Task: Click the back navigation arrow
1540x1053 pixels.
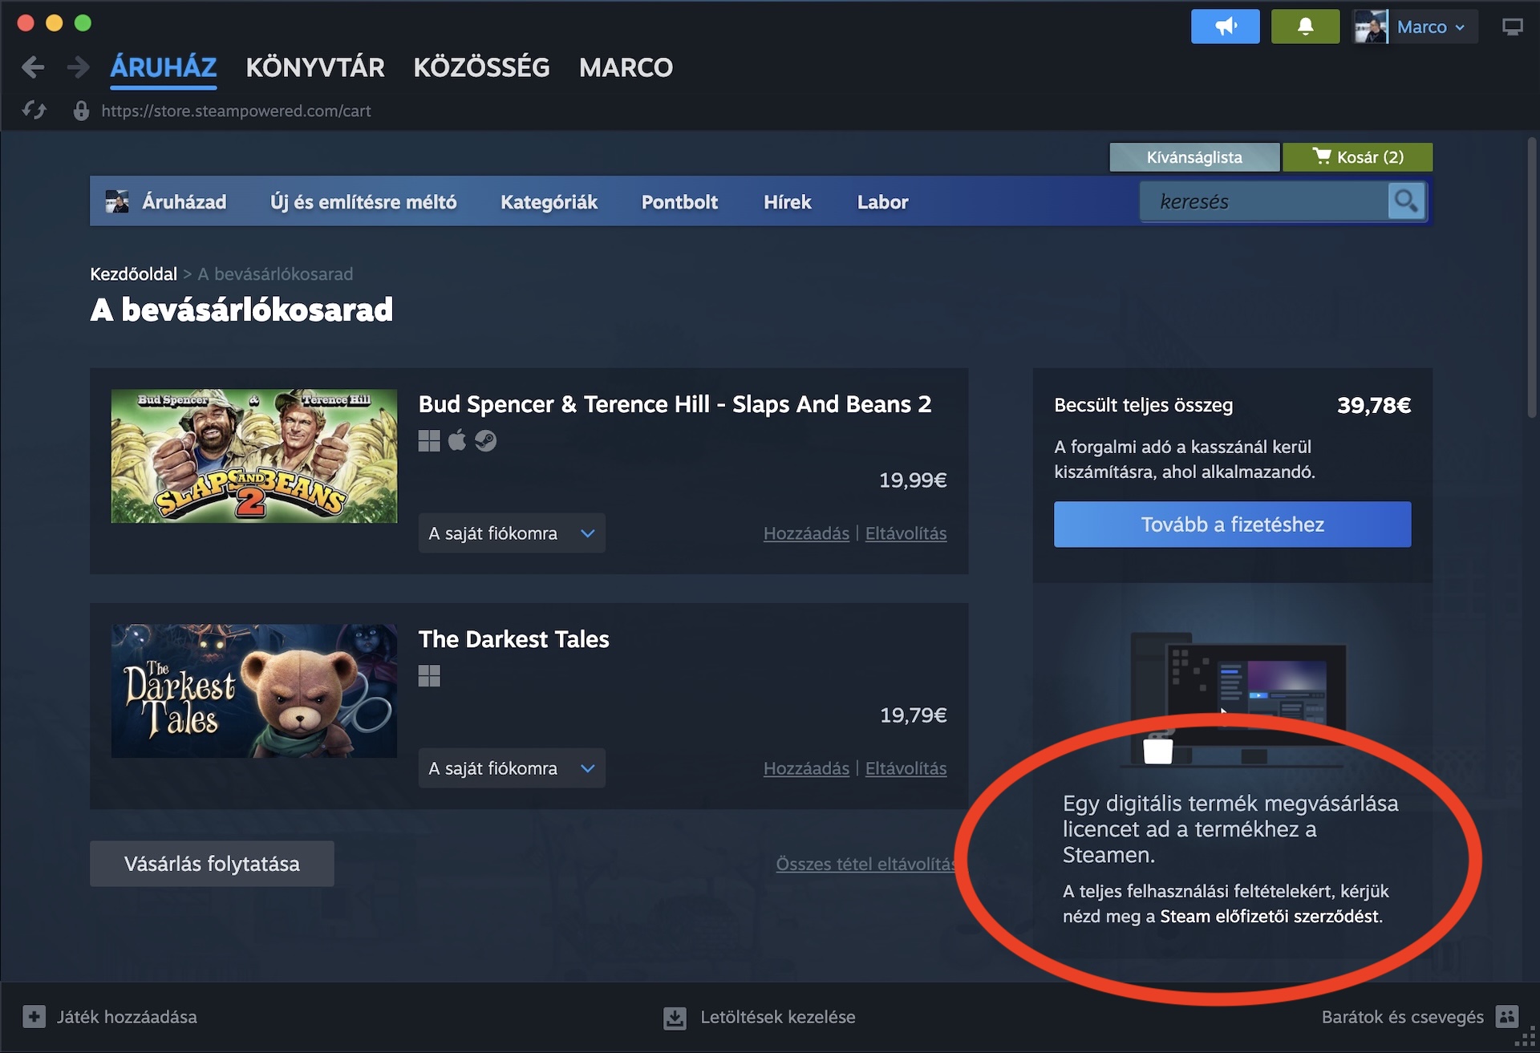Action: (x=33, y=67)
